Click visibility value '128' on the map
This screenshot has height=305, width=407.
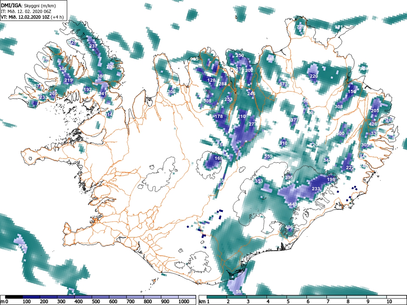click(x=212, y=80)
